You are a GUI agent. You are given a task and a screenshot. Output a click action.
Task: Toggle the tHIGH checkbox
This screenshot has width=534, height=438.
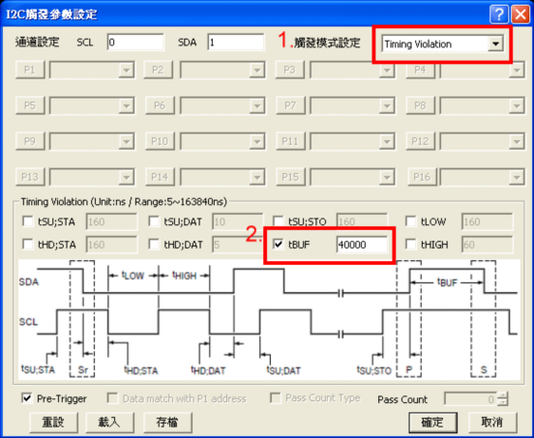[x=411, y=244]
